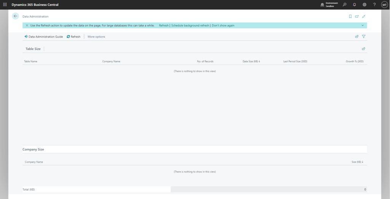Toggle the filter pane funnel icon

[364, 36]
